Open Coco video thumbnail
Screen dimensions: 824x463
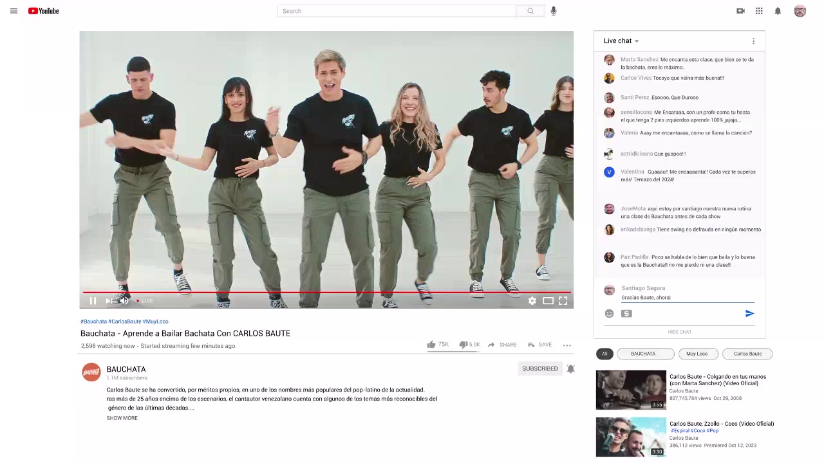pos(631,437)
